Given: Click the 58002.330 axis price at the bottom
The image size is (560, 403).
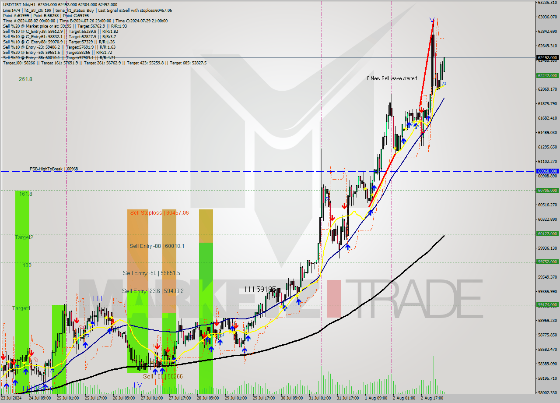Looking at the screenshot, I should pyautogui.click(x=547, y=392).
